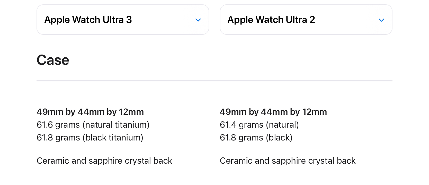This screenshot has width=429, height=185.
Task: Click 61.4 grams natural text
Action: pyautogui.click(x=260, y=125)
